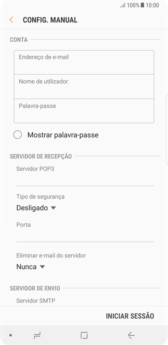This screenshot has width=168, height=345.
Task: Enable Mostrar palavra-passe radio button
Action: [18, 135]
